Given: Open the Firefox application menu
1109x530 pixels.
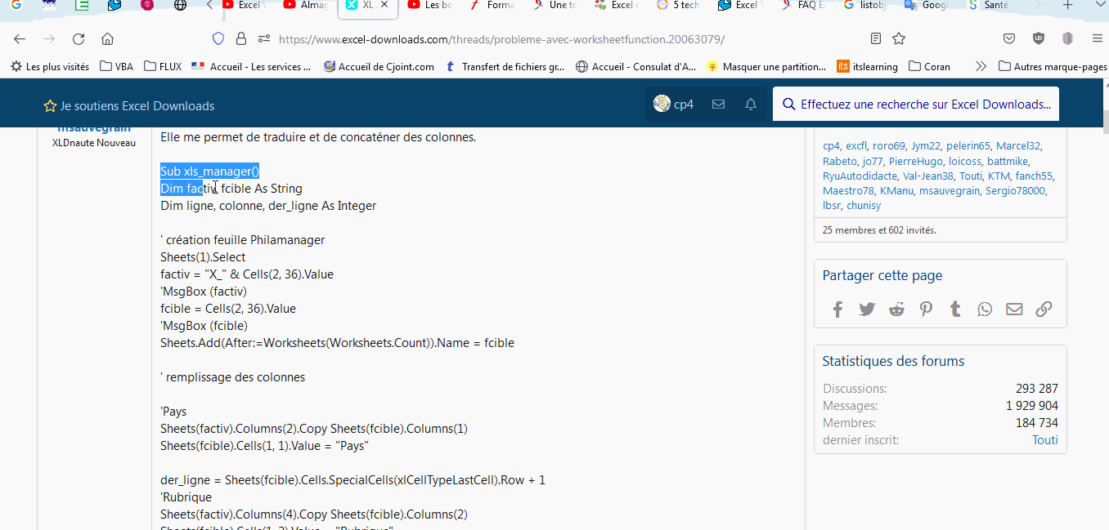Looking at the screenshot, I should coord(1097,38).
